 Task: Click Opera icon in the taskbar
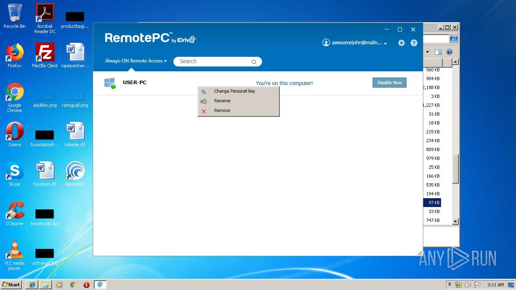[x=86, y=285]
